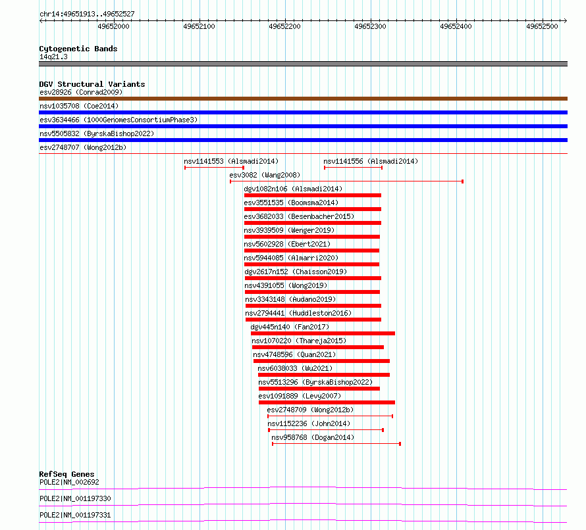Click the dgv445n140 (Fan2017) label

click(x=290, y=327)
